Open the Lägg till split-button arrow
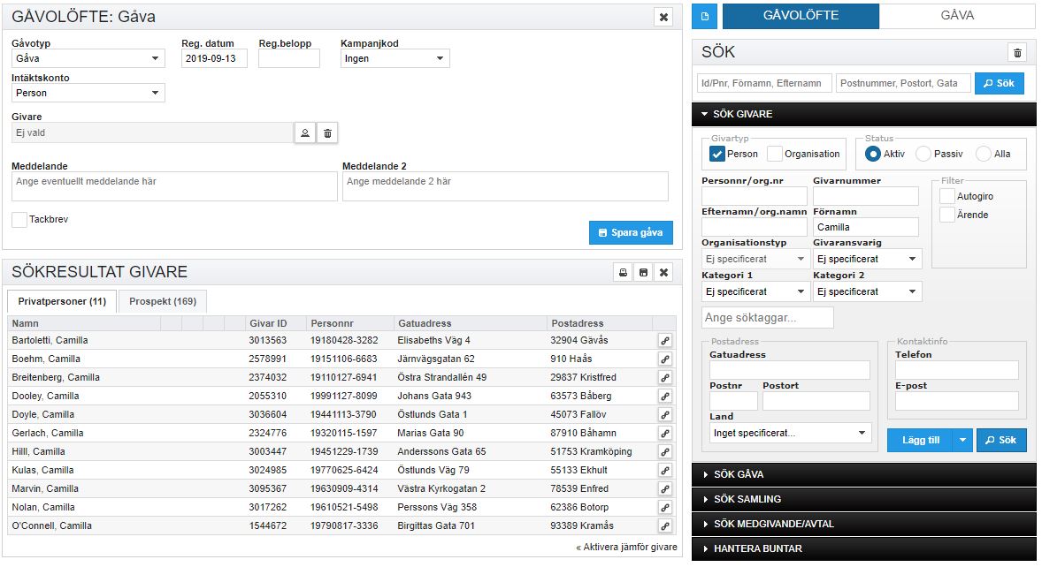1042x567 pixels. pyautogui.click(x=963, y=441)
